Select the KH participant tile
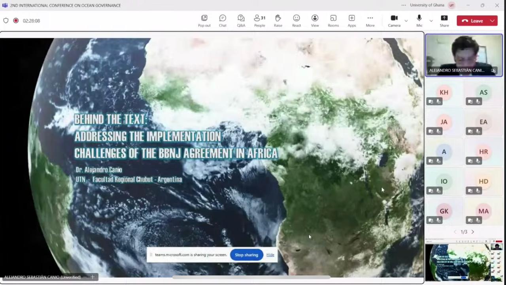 (444, 93)
